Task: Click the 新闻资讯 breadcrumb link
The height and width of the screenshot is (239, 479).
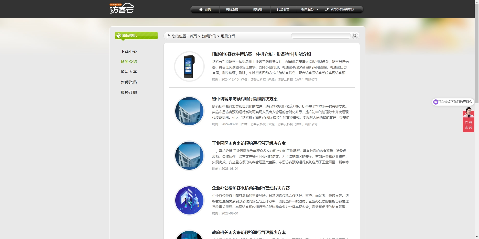Action: [x=209, y=36]
